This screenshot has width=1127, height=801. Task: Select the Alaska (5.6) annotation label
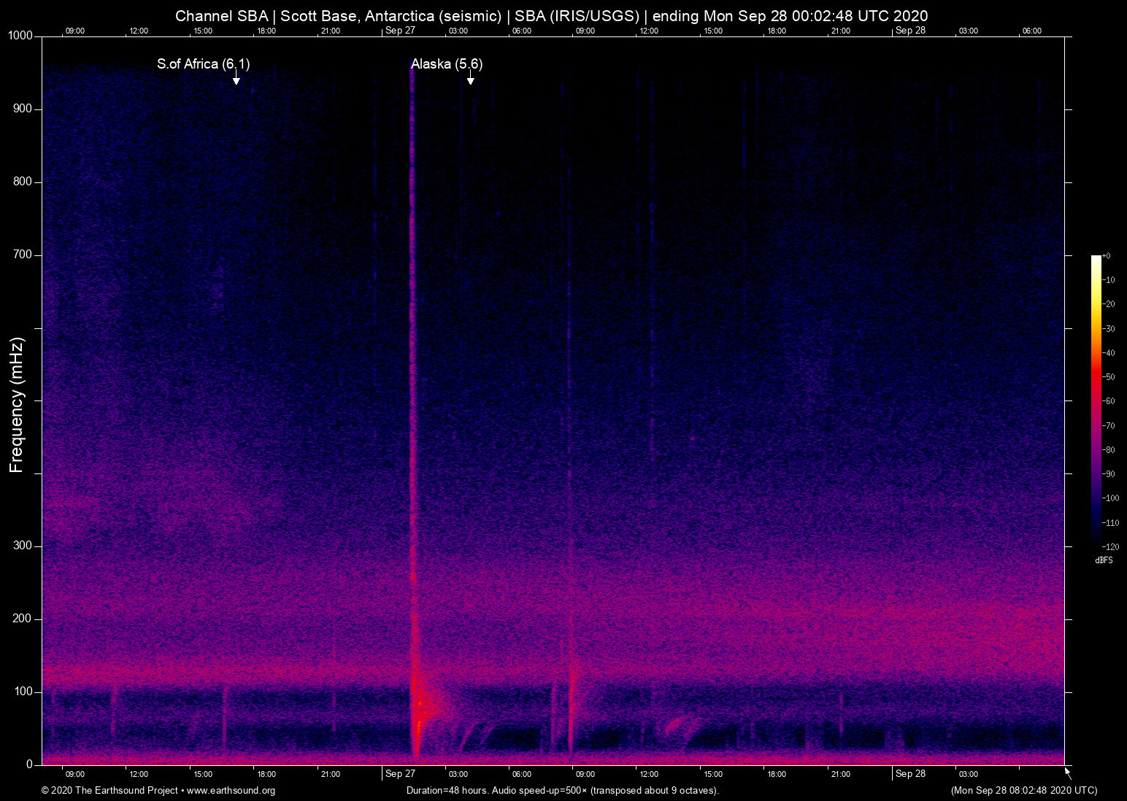click(x=447, y=64)
